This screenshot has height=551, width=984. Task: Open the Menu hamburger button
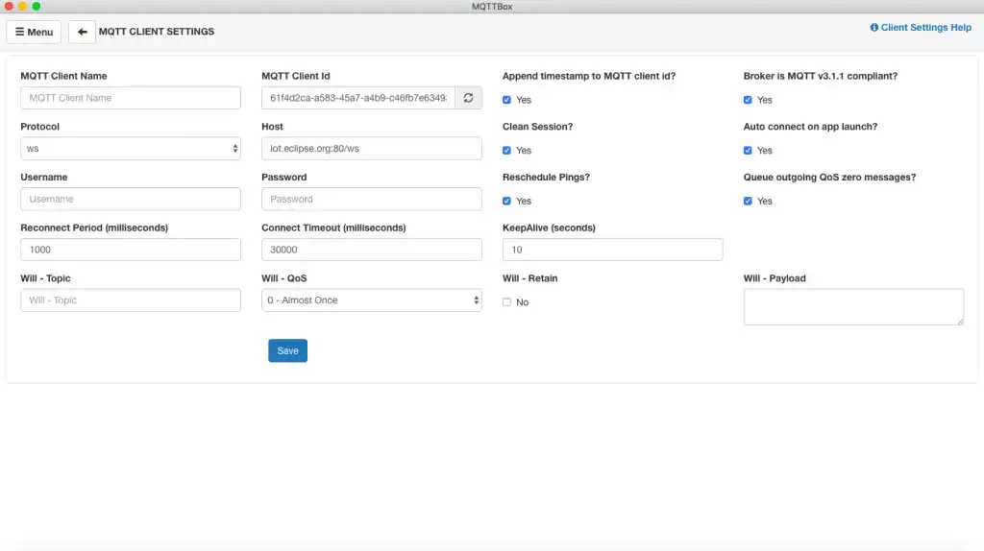(34, 32)
